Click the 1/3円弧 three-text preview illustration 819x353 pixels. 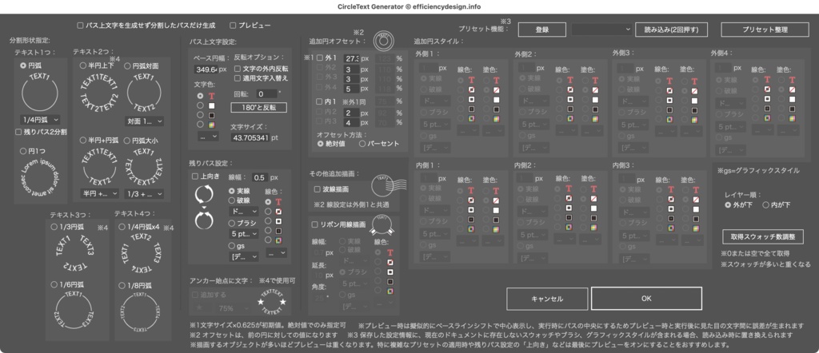click(x=76, y=253)
